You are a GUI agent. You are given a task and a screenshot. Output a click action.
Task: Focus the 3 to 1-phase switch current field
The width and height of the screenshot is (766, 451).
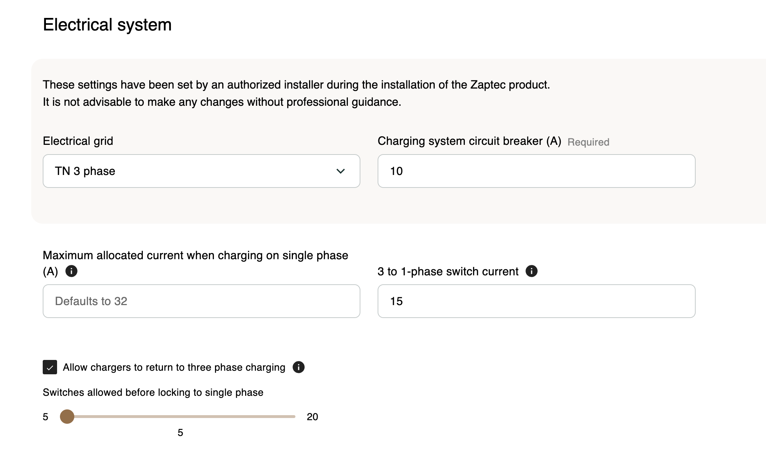click(x=536, y=301)
